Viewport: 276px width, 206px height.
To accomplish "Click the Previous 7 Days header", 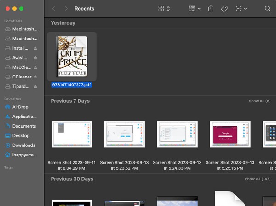I will (70, 101).
